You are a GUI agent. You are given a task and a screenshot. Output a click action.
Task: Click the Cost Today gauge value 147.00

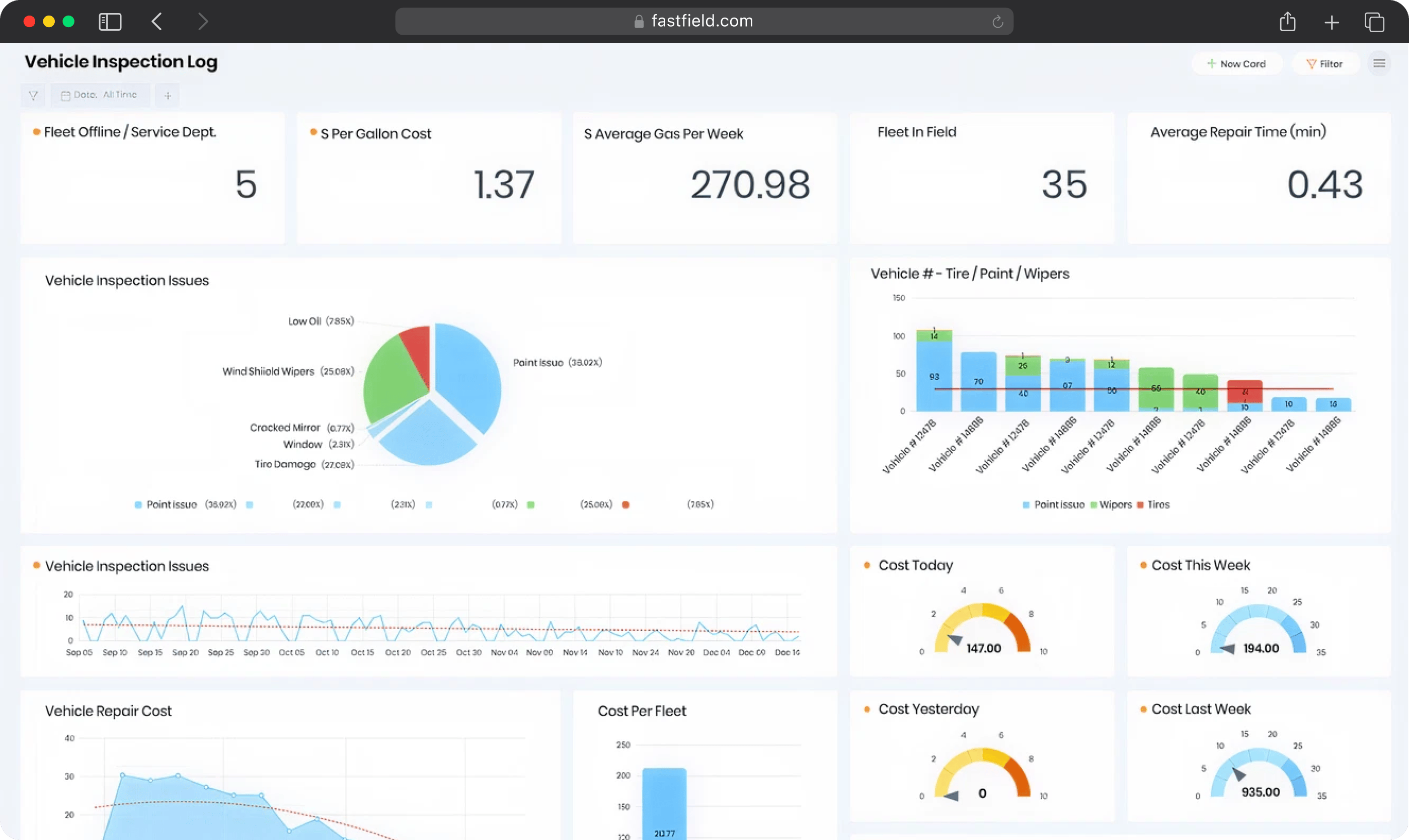(983, 648)
